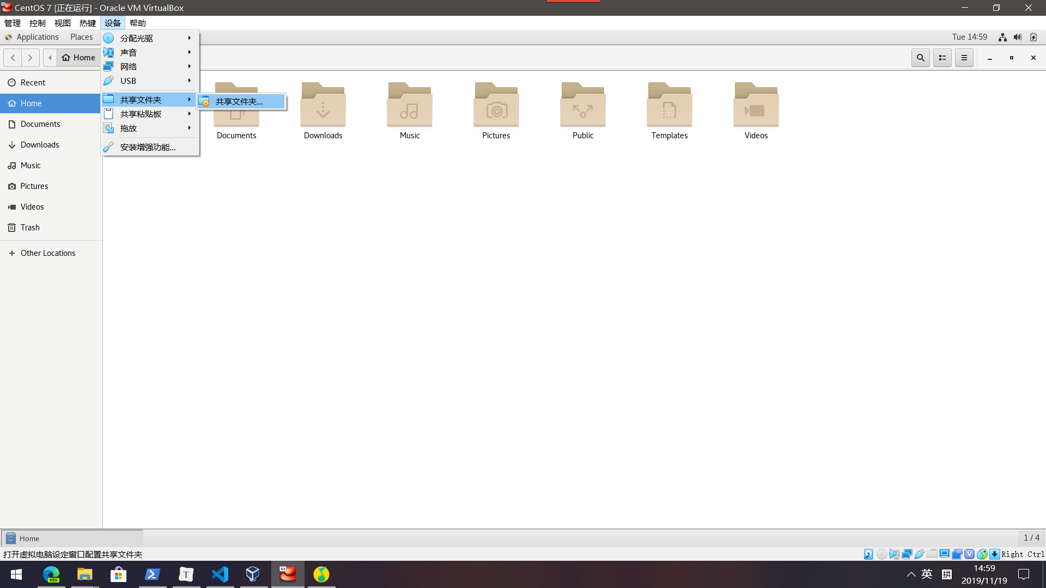The width and height of the screenshot is (1046, 588).
Task: Open the hamburger menu in file manager
Action: click(964, 58)
